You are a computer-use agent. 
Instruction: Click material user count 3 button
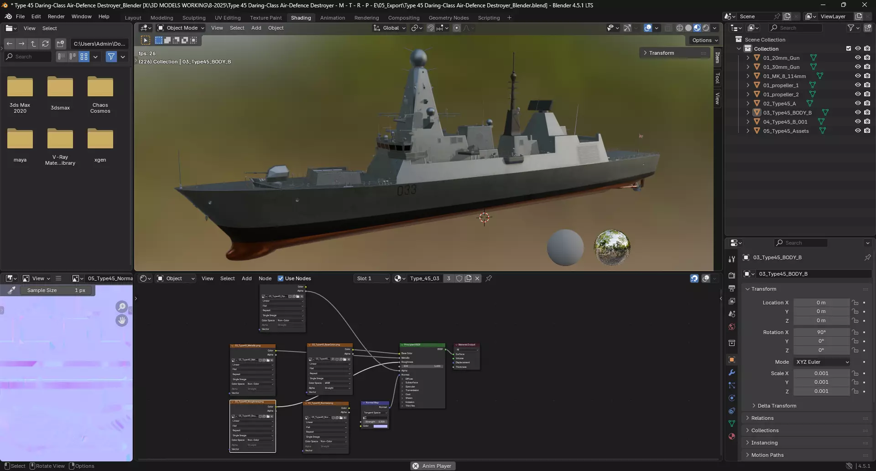448,278
